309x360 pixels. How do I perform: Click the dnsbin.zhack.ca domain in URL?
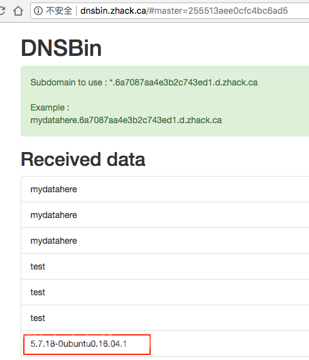click(x=113, y=11)
